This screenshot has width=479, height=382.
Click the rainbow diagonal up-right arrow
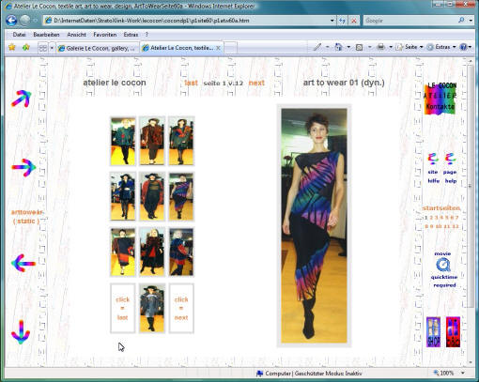(22, 99)
